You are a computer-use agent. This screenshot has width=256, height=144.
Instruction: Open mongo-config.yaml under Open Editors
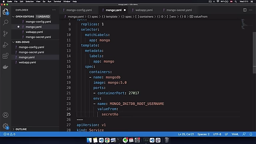[x=38, y=22]
